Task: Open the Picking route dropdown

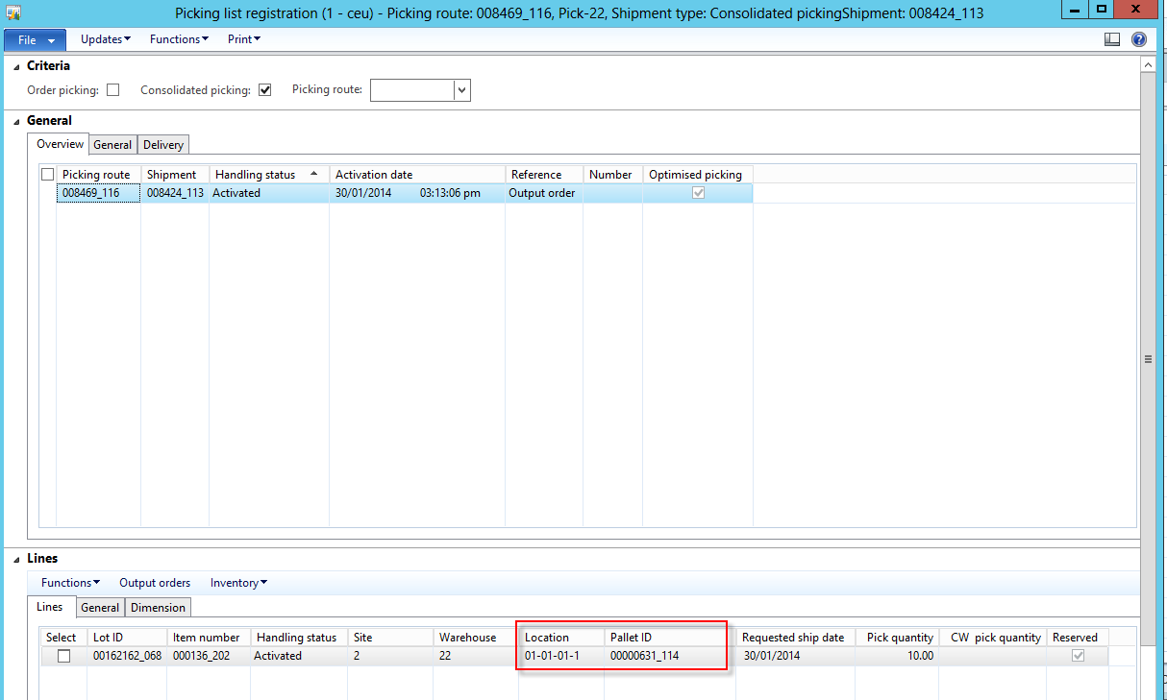Action: coord(461,90)
